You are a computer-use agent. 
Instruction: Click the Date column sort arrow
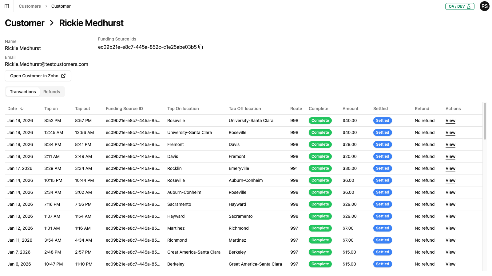coord(22,109)
